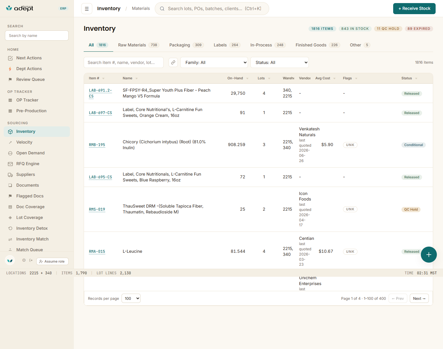The width and height of the screenshot is (443, 349).
Task: Open Next Actions checklist icon
Action: click(10, 58)
